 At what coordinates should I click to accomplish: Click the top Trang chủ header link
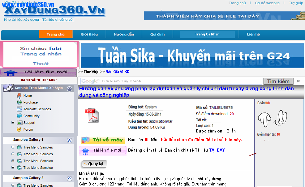[237, 3]
